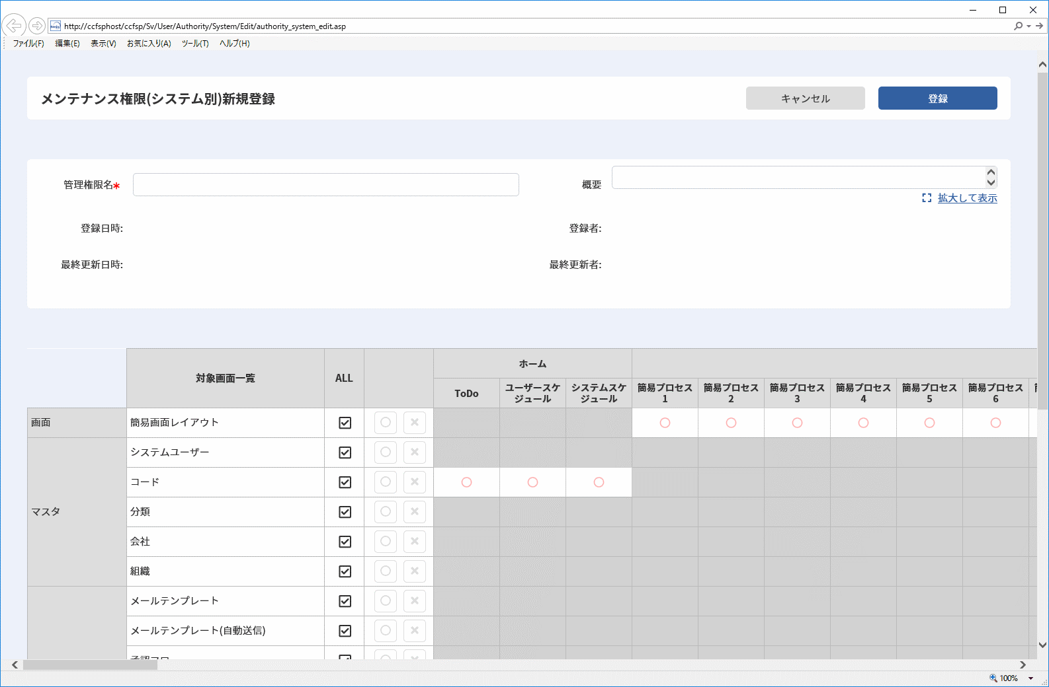Click the browser back arrow icon
Image resolution: width=1049 pixels, height=687 pixels.
pos(14,26)
